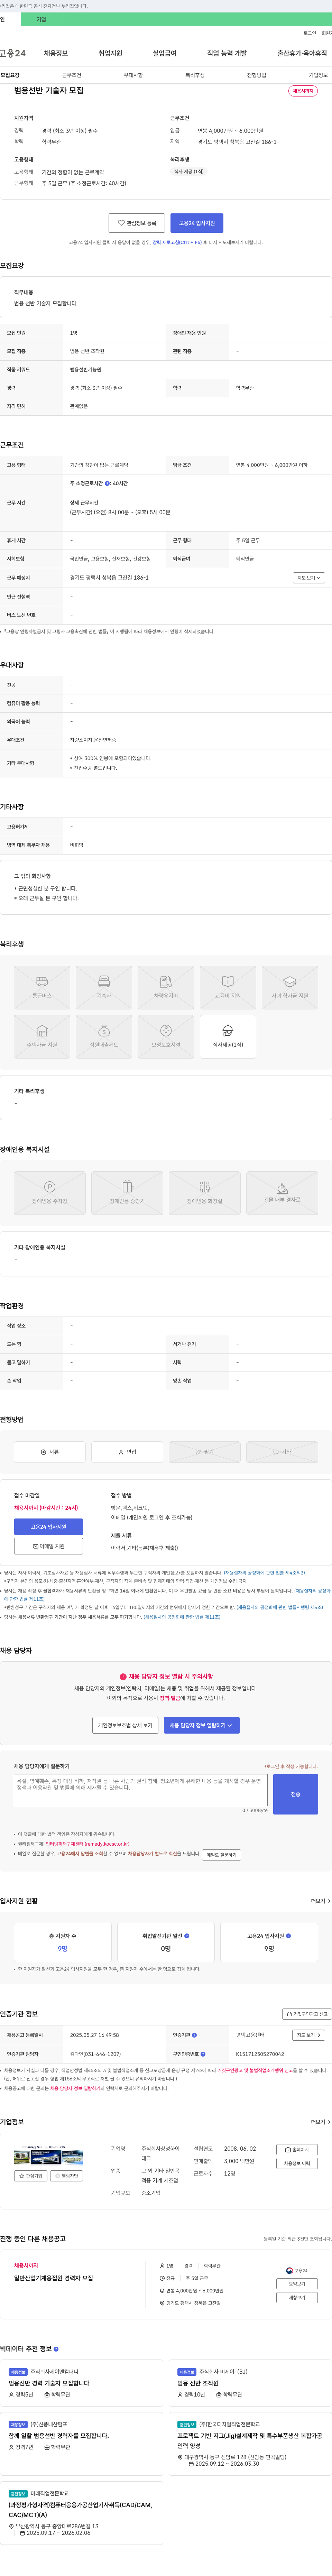The width and height of the screenshot is (332, 2576).
Task: Open the 출산휴가·육아휴직 menu
Action: point(302,53)
